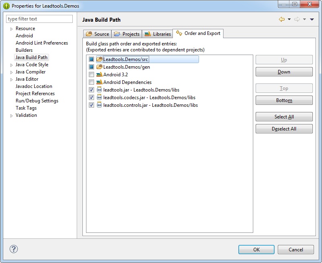Screen dimensions: 322x263
Task: Open Run/Debug Settings page
Action: coord(37,101)
